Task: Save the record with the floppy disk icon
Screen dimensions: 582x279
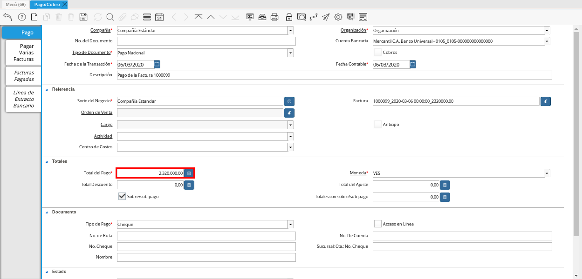Action: 83,17
